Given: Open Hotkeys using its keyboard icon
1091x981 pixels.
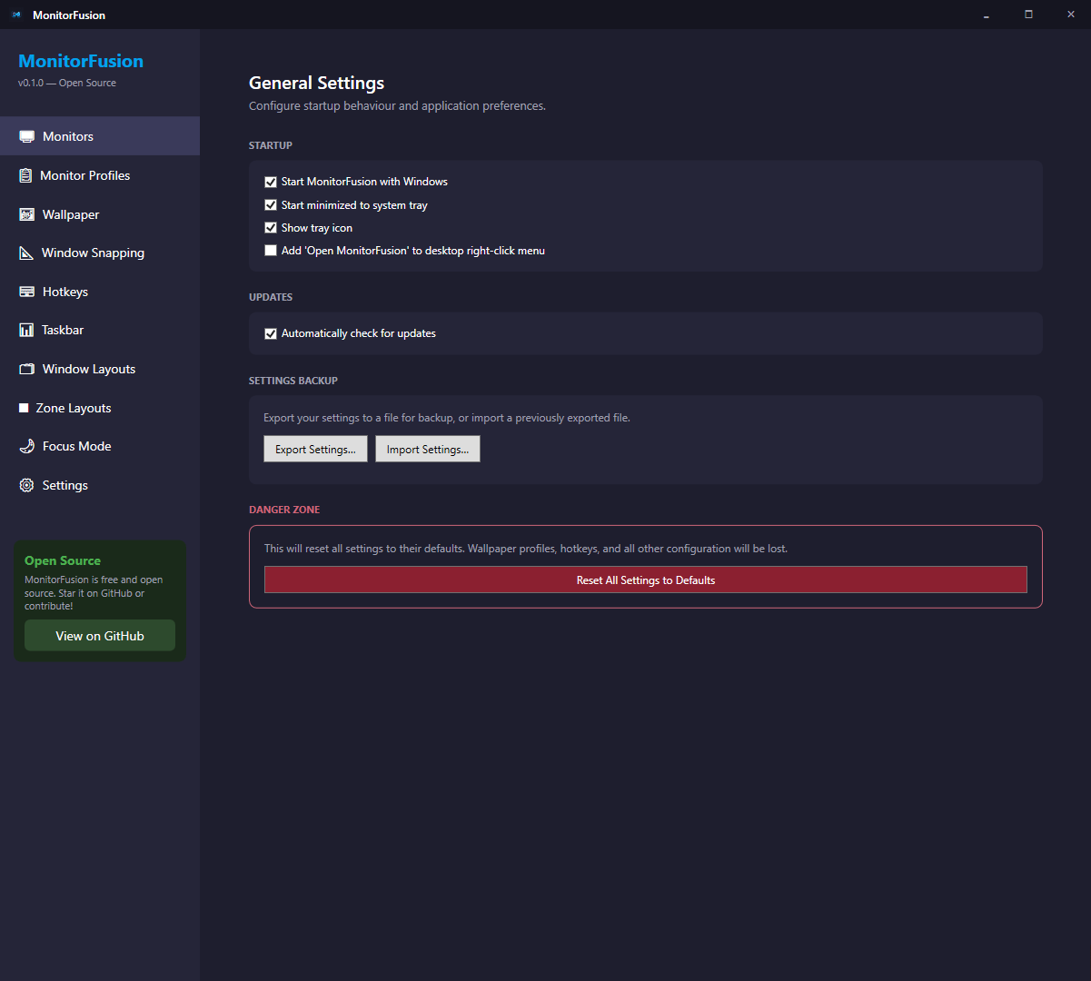Looking at the screenshot, I should pos(26,291).
